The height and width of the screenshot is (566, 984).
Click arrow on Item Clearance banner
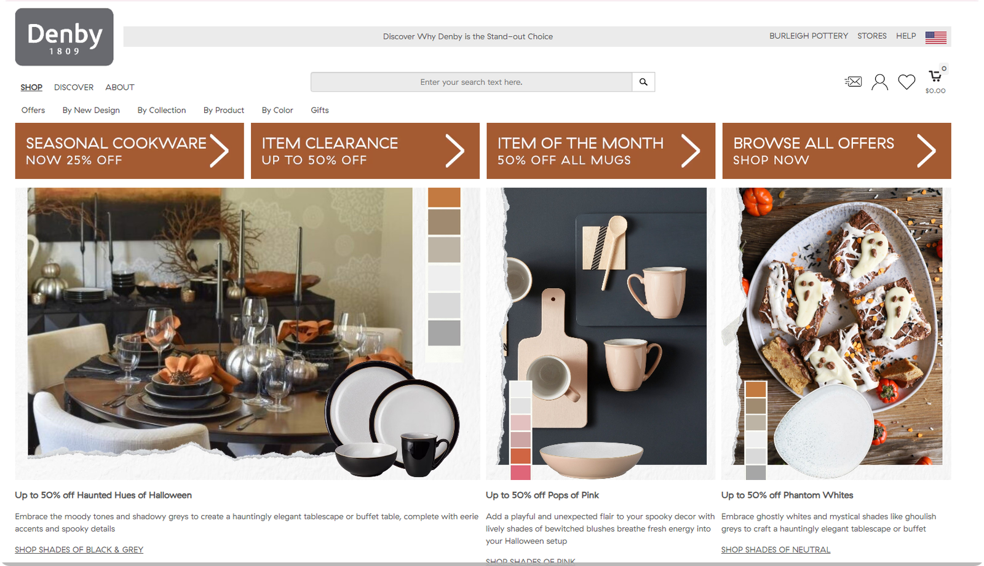[454, 151]
